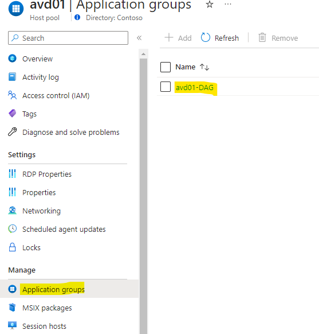The height and width of the screenshot is (334, 319).
Task: Click the Overview icon in sidebar
Action: click(x=13, y=59)
